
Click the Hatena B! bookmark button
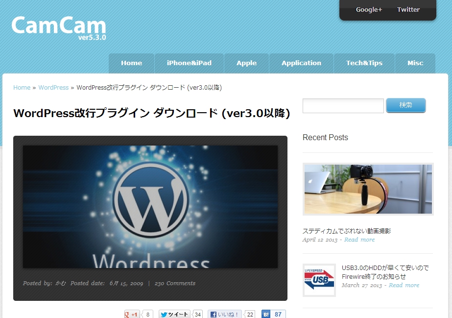tap(266, 314)
